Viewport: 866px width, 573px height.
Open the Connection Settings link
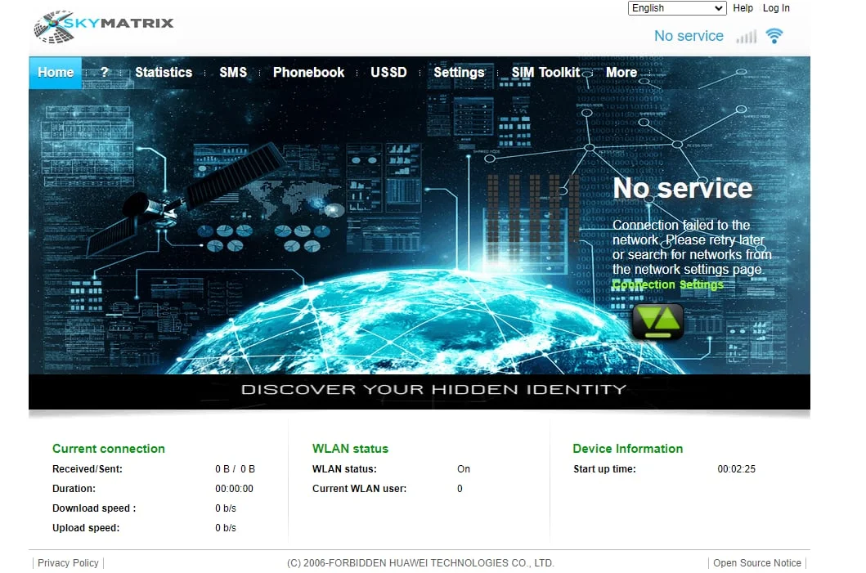click(x=668, y=284)
